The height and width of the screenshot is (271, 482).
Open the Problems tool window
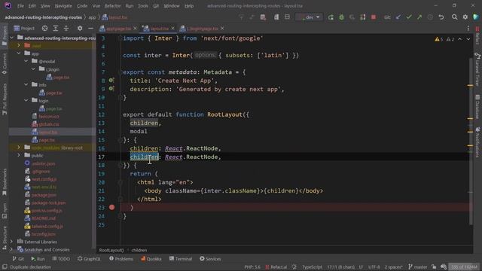(x=121, y=259)
